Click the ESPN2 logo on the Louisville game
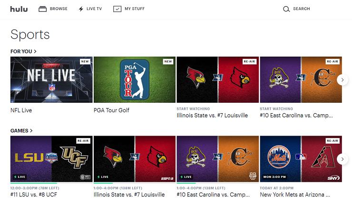 point(167,178)
